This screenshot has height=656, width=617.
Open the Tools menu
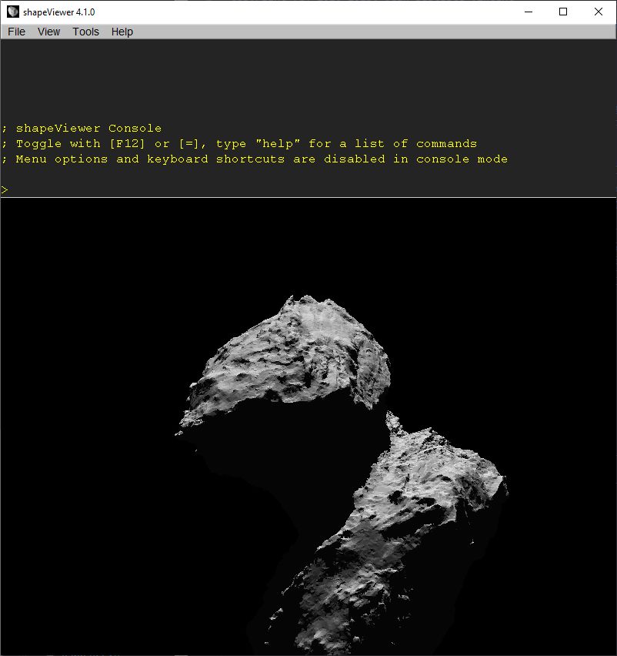[85, 32]
